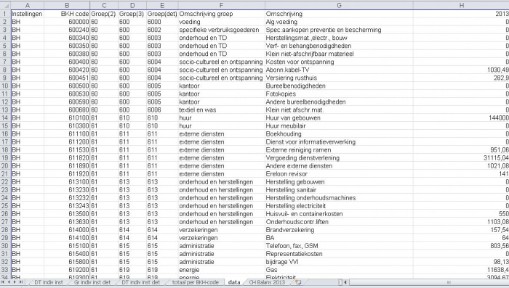Open the 'Gr indiv inst det' sheet tab
Viewport: 509px width, 288px height.
point(92,282)
